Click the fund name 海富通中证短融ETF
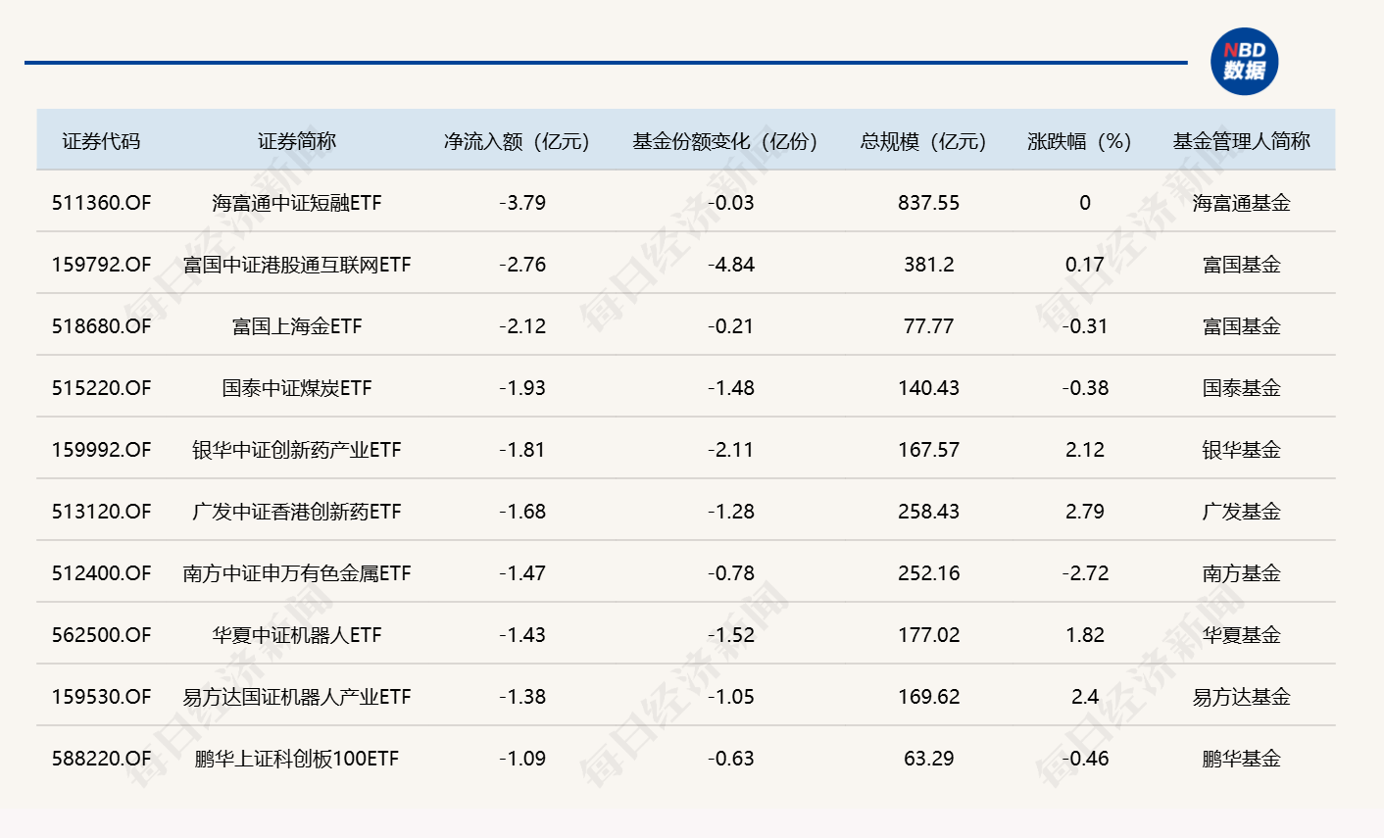This screenshot has width=1384, height=838. [297, 203]
